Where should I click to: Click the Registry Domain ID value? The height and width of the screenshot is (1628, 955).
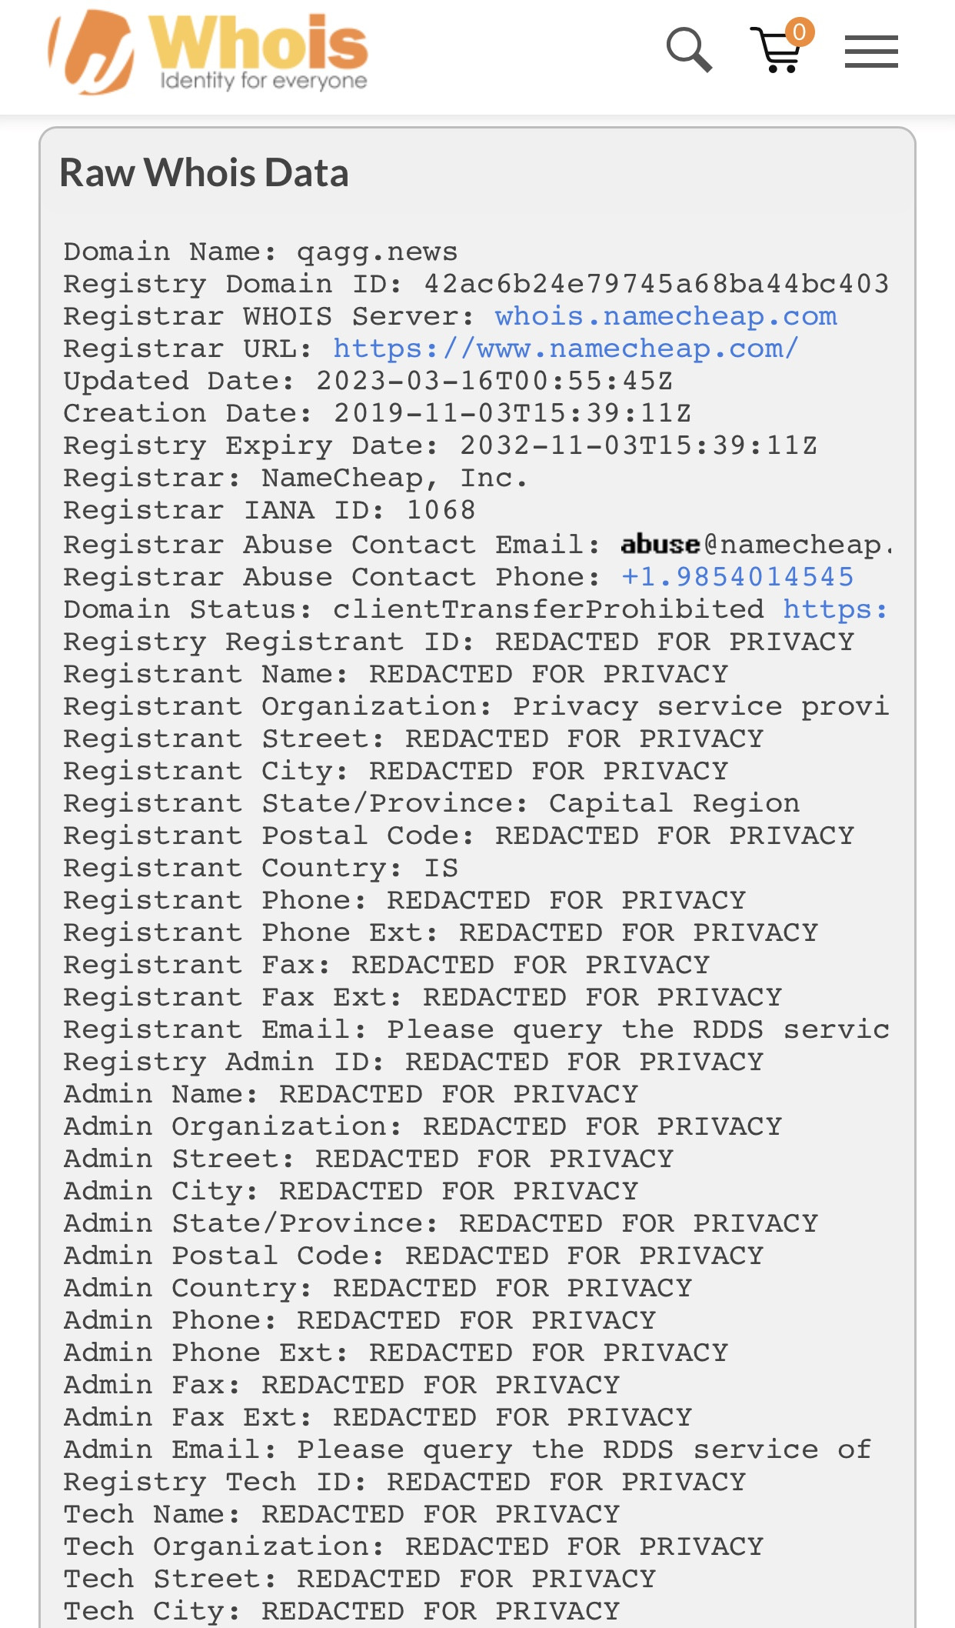click(x=656, y=284)
